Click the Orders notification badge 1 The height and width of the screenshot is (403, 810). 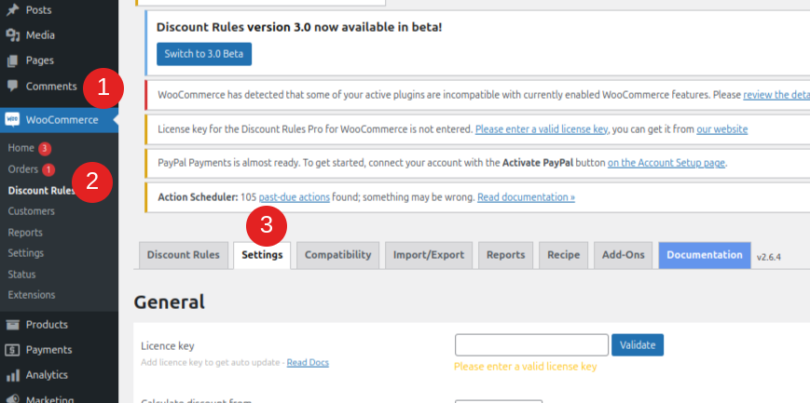click(x=48, y=169)
